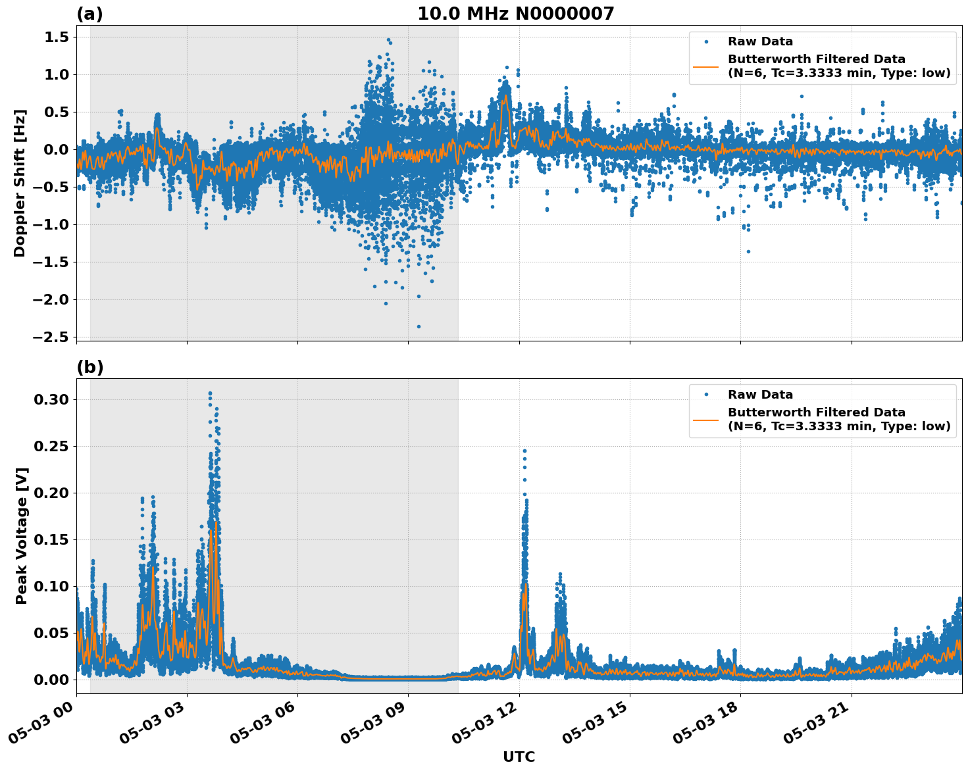Screen dimensions: 968x771
Task: Click the "(b)" panel label
Action: [x=89, y=367]
